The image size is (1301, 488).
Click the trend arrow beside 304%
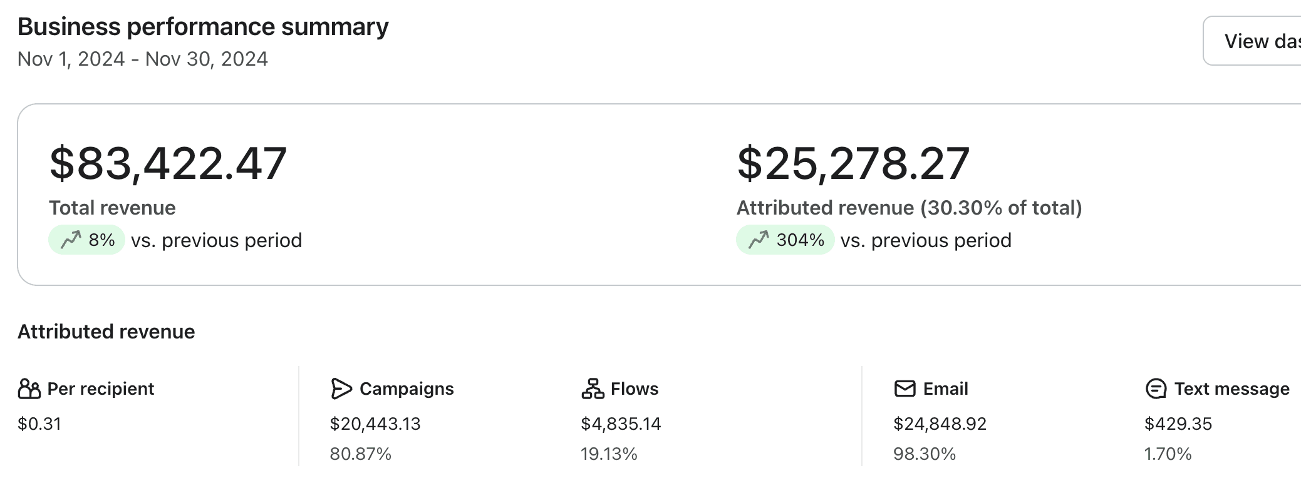759,240
